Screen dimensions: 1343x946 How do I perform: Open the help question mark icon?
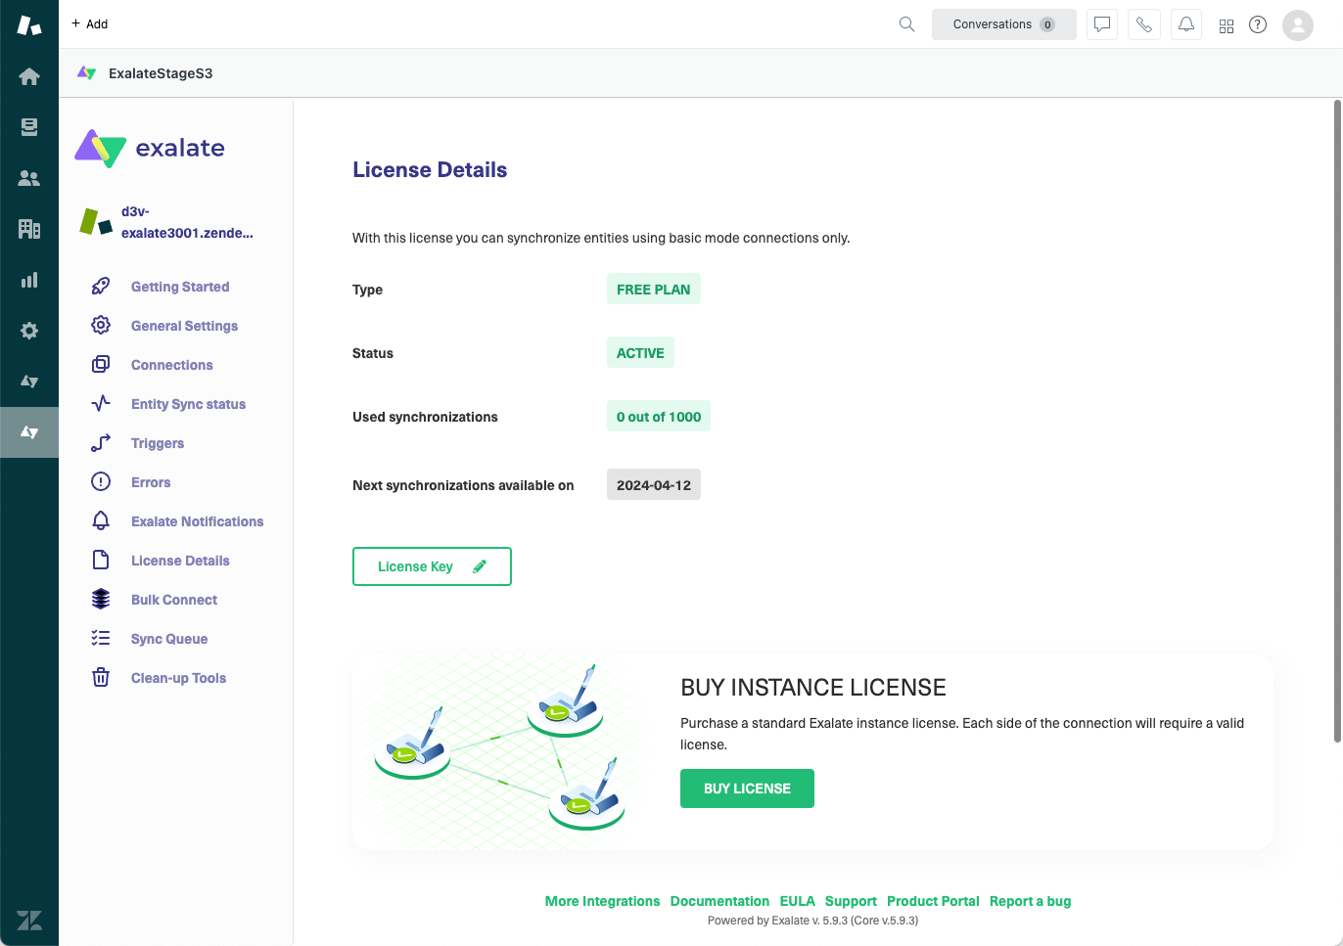tap(1258, 24)
